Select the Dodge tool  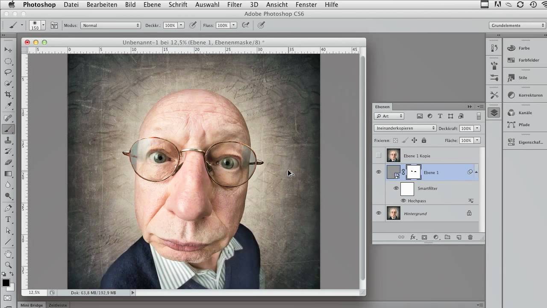[8, 196]
